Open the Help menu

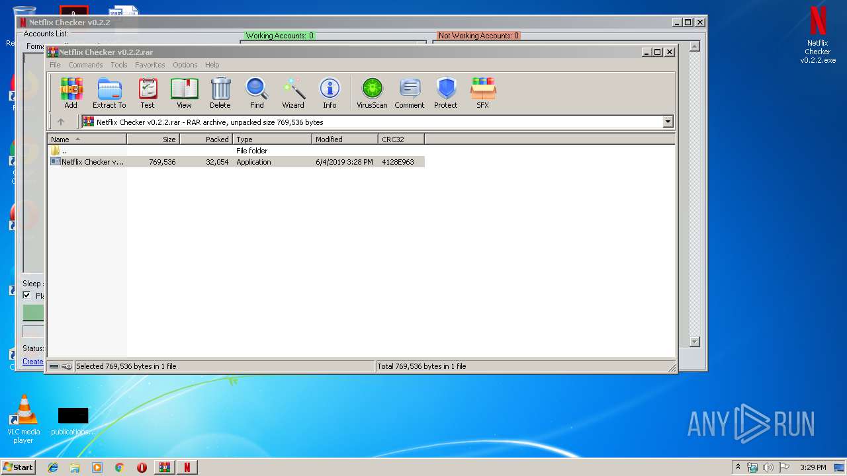[x=212, y=65]
